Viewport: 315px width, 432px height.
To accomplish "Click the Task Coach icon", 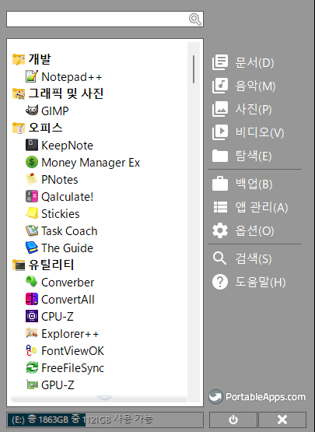I will tap(32, 230).
